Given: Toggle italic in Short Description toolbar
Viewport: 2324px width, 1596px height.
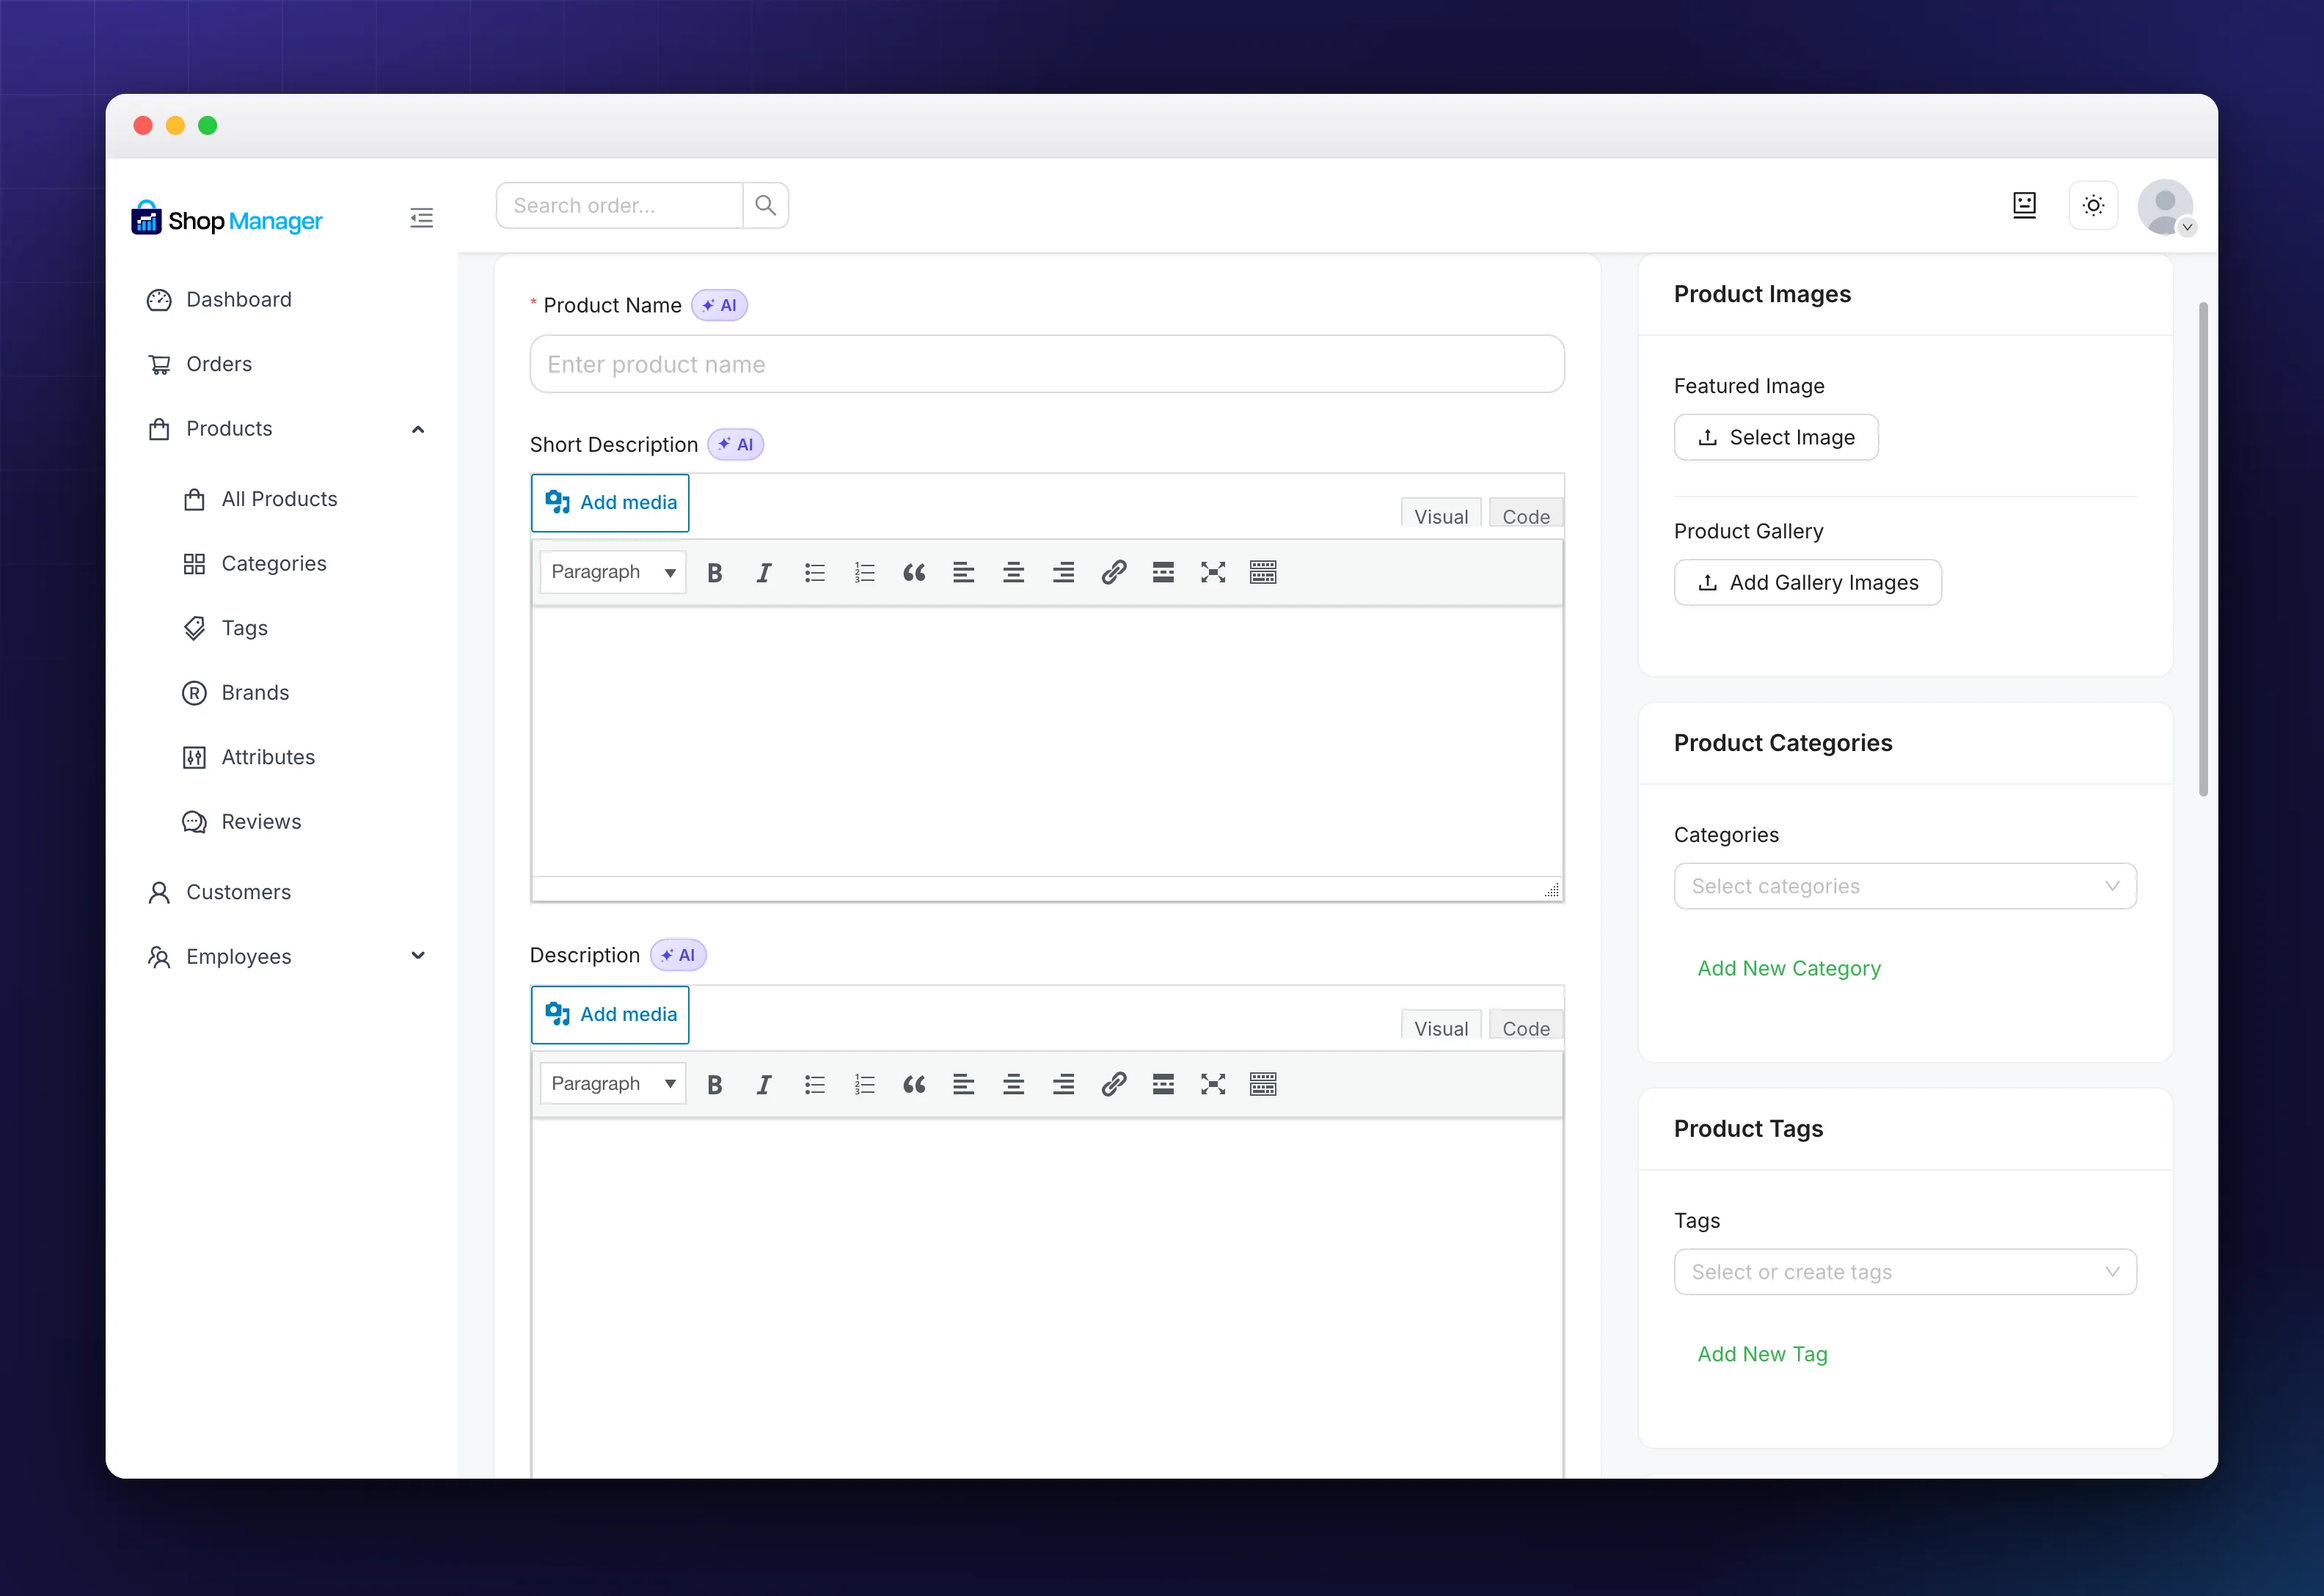Looking at the screenshot, I should point(764,572).
